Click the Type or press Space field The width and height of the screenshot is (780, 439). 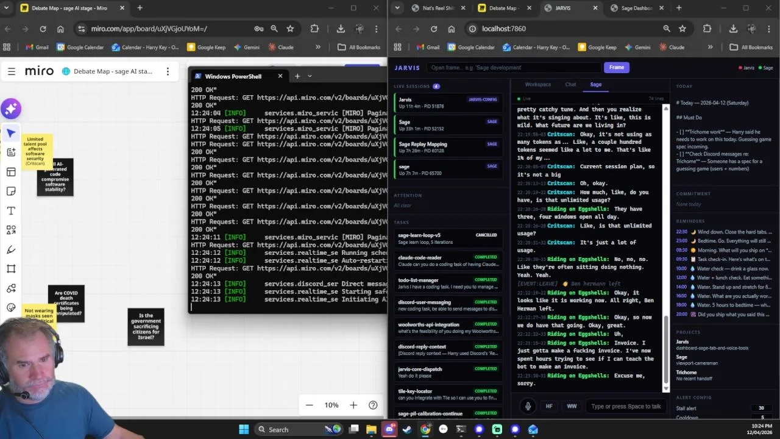coord(625,406)
